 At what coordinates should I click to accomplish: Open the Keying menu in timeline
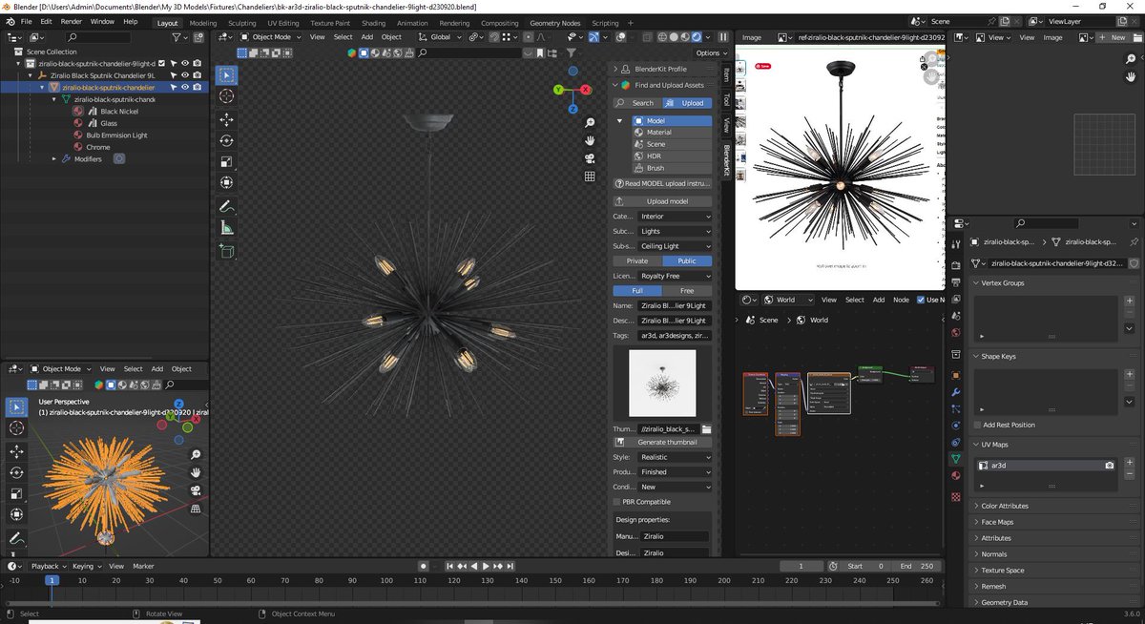point(86,566)
